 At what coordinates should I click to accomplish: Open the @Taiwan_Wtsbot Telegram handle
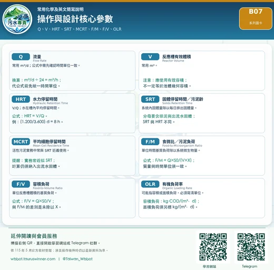click(77, 259)
